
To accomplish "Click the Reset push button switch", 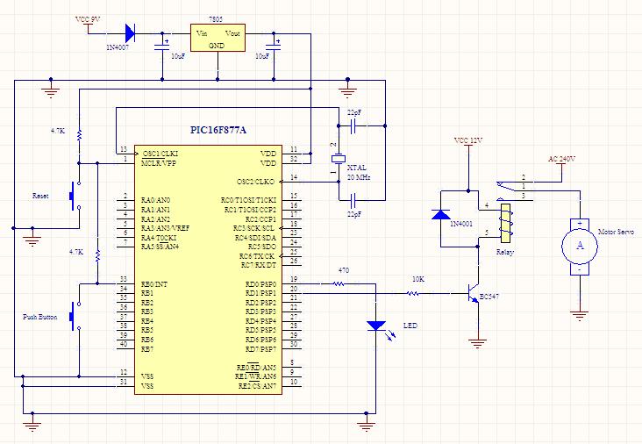I will [74, 195].
